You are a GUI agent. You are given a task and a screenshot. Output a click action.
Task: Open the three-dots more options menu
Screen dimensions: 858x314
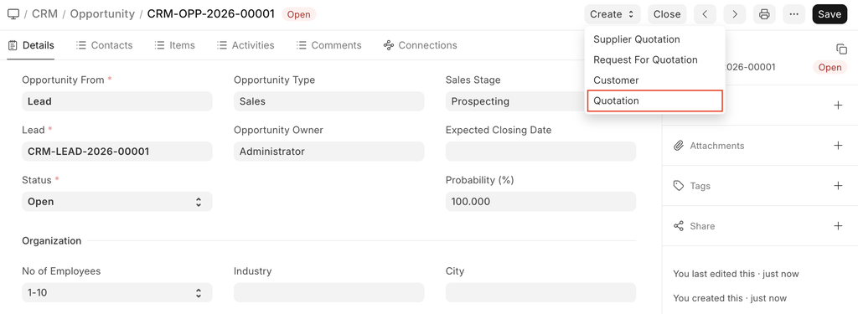click(x=794, y=14)
